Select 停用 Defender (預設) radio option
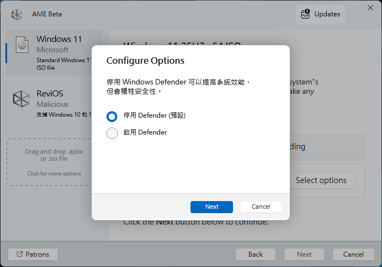Viewport: 382px width, 267px height. [x=112, y=116]
